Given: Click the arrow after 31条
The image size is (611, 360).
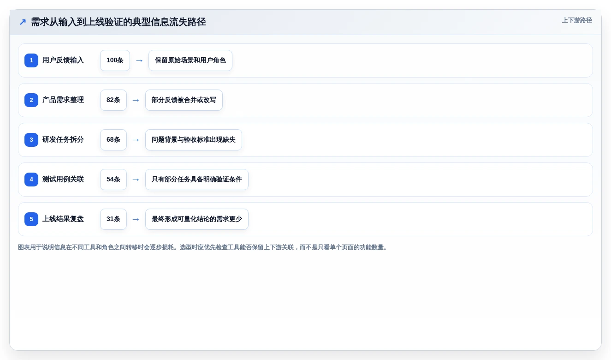Looking at the screenshot, I should point(136,219).
